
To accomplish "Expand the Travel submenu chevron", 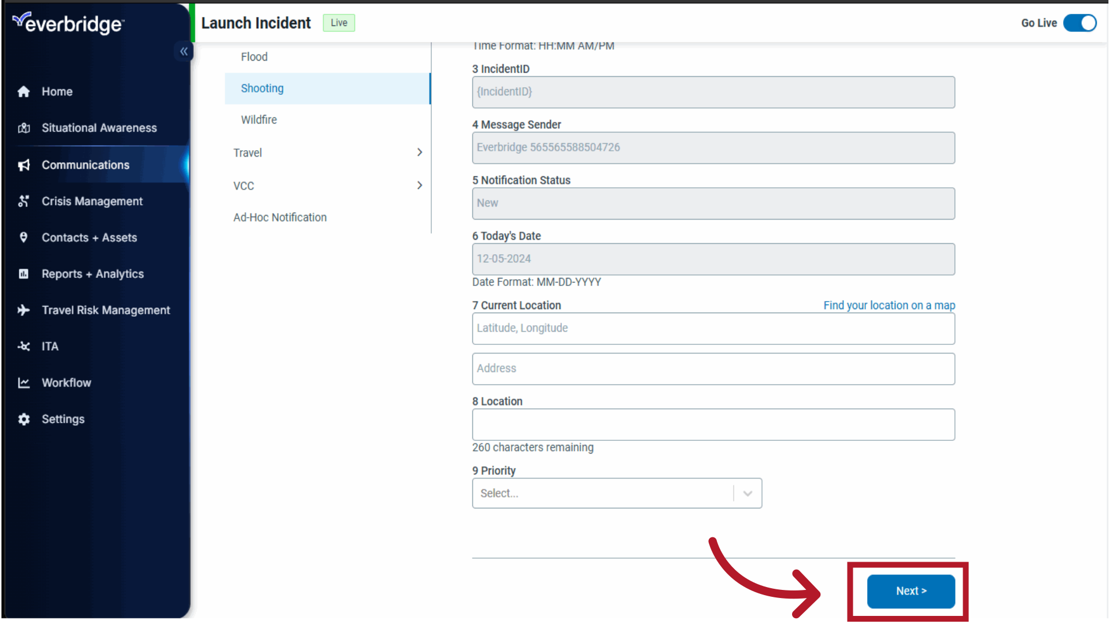I will [420, 153].
